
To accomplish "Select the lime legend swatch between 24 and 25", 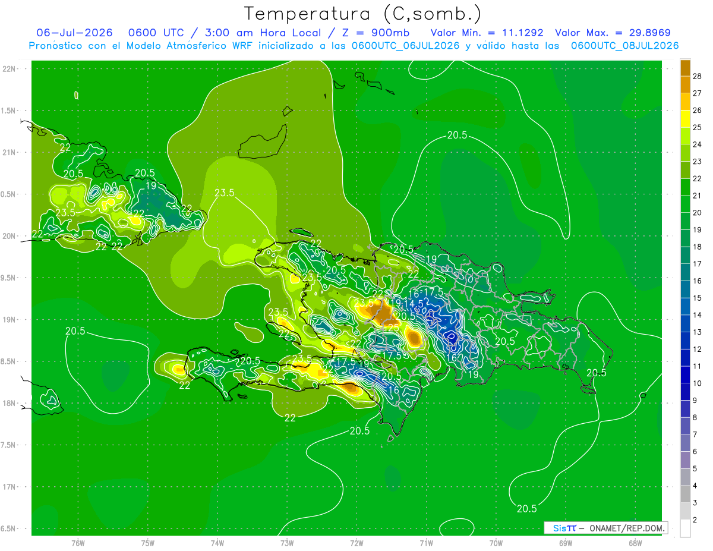I will [685, 136].
